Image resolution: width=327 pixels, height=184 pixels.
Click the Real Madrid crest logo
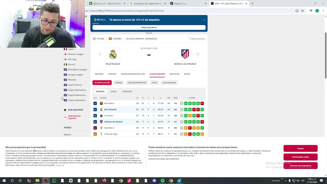[113, 54]
